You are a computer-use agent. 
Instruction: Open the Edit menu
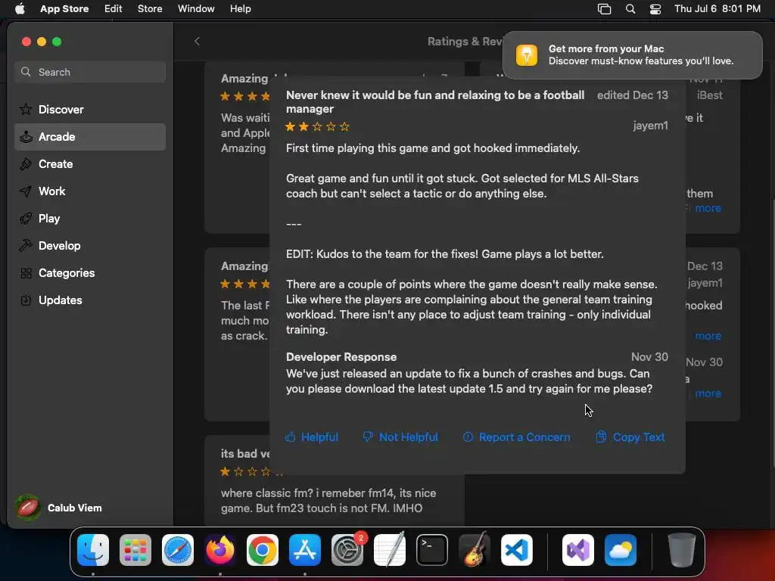114,8
